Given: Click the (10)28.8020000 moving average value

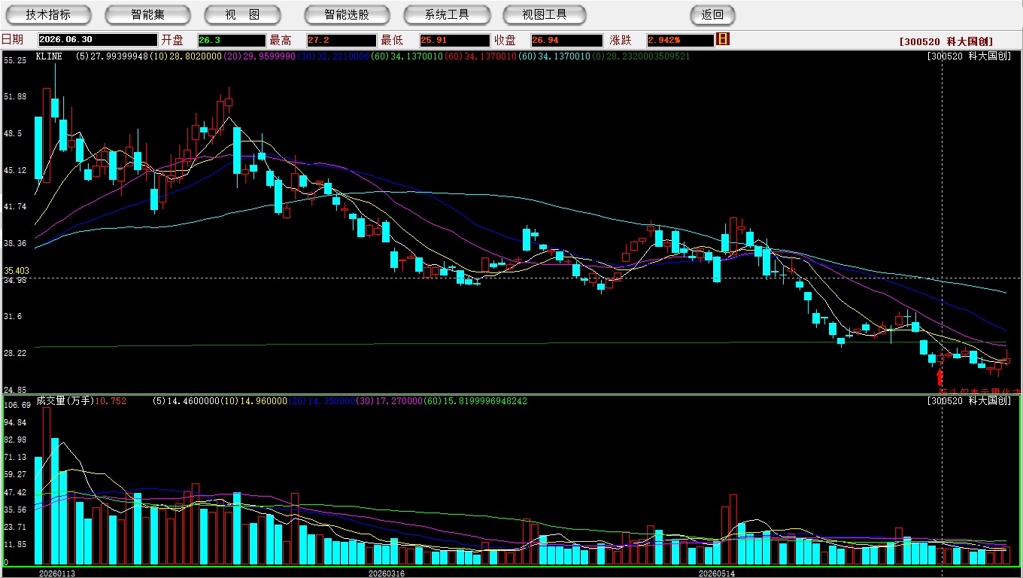Looking at the screenshot, I should (x=187, y=56).
